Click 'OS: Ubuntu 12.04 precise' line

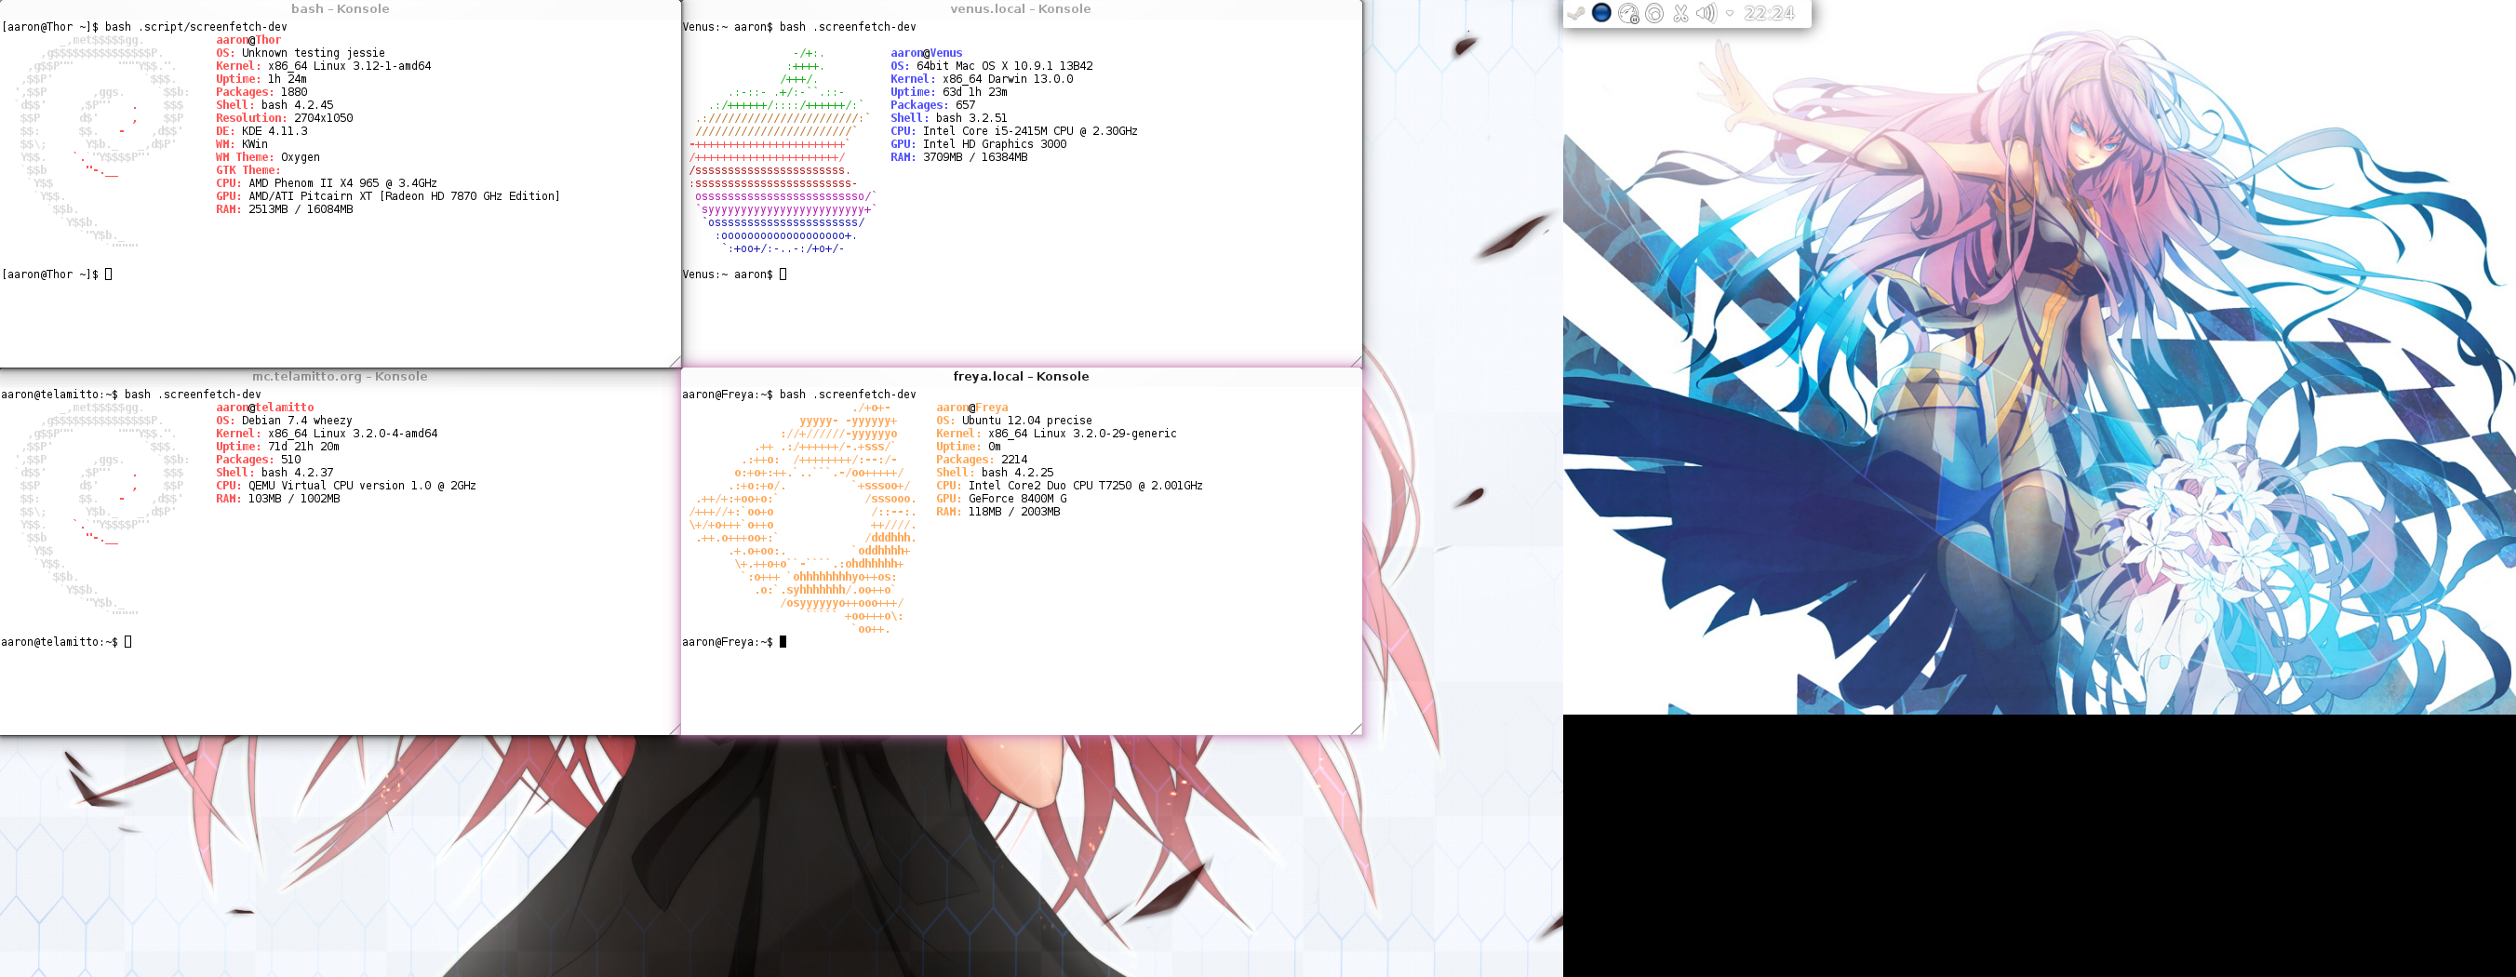coord(1014,422)
